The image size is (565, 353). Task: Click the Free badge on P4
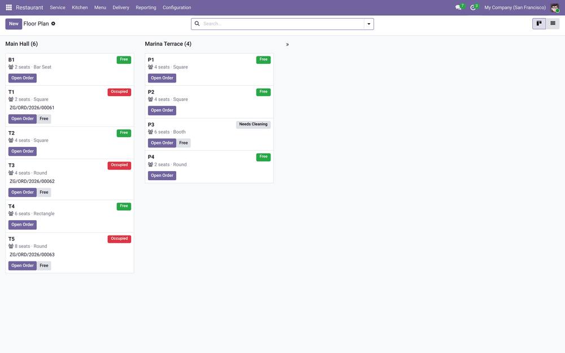(263, 157)
